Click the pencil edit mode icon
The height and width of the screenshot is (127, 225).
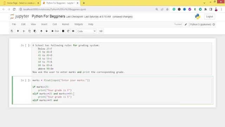(x=186, y=24)
